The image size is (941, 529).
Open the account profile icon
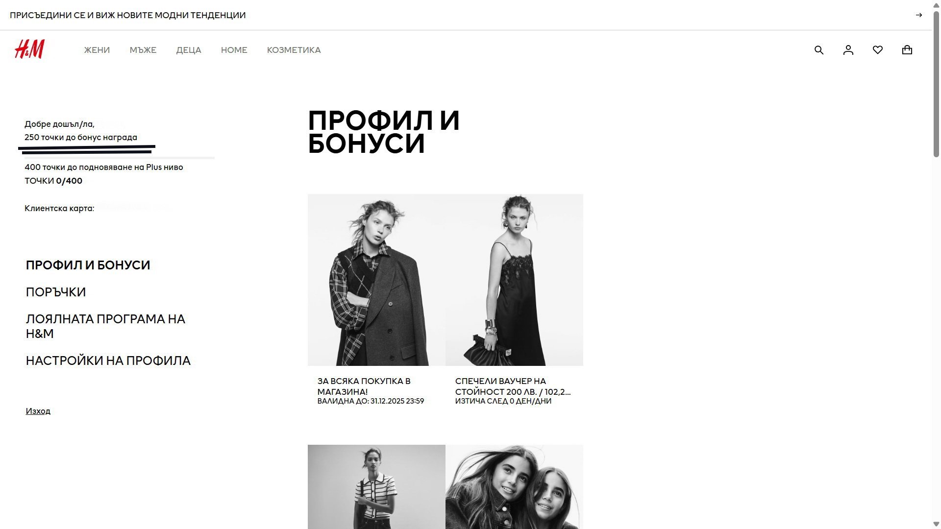click(848, 50)
